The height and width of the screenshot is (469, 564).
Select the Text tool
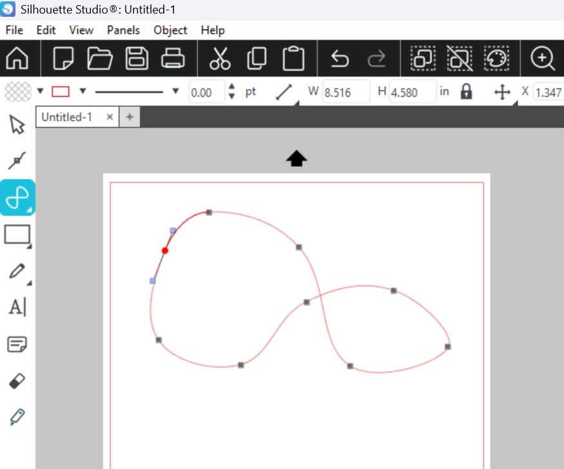17,307
